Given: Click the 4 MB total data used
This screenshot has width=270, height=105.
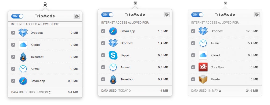Looking at the screenshot, I should pyautogui.click(x=164, y=91).
